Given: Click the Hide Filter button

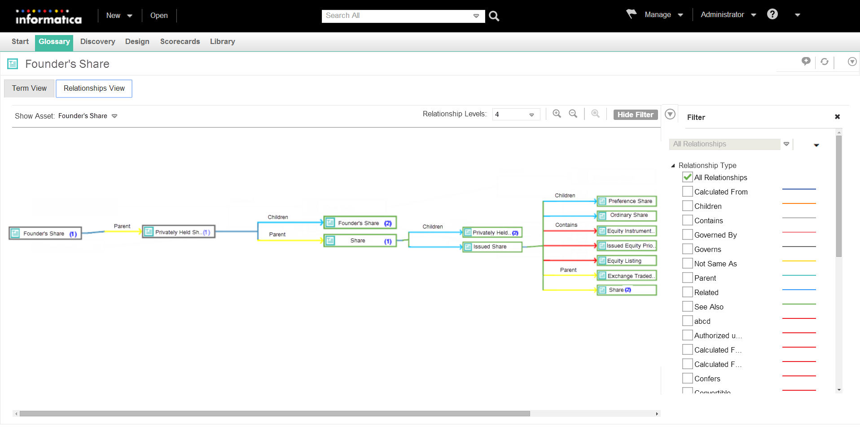Looking at the screenshot, I should pos(636,115).
